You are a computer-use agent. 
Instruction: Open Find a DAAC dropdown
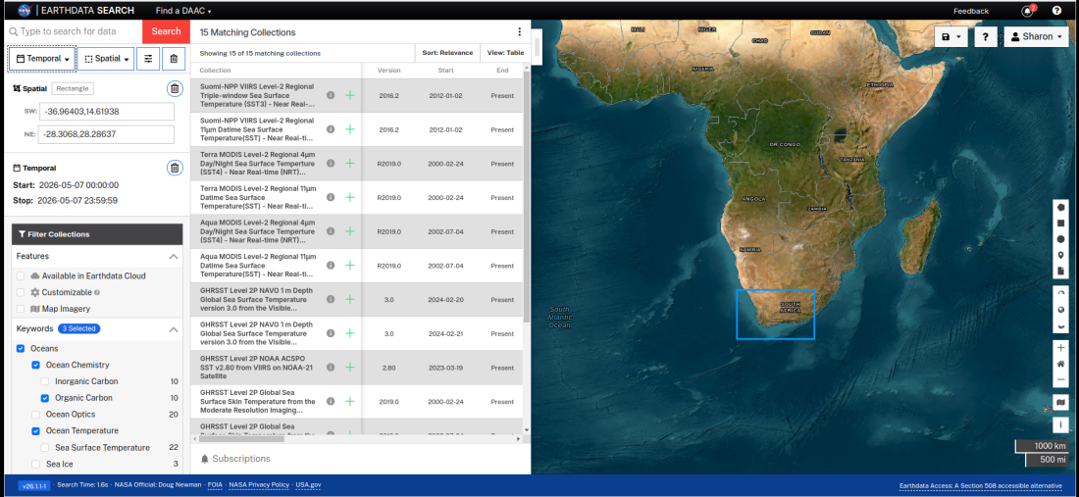pos(183,11)
